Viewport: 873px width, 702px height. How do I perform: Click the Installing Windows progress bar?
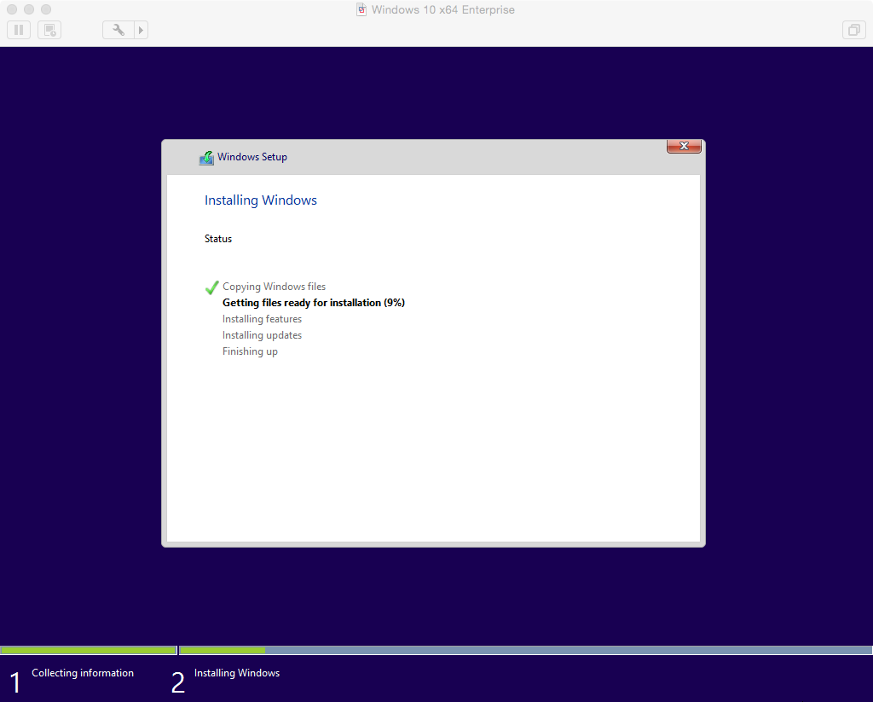point(525,650)
